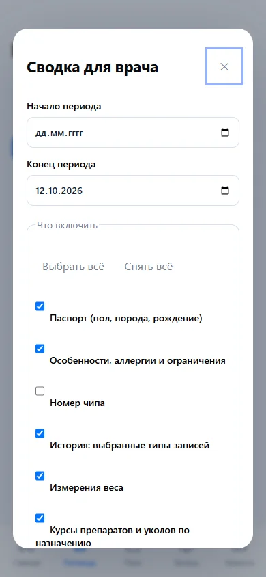This screenshot has height=577, width=266.
Task: Uncheck История: выбранные типы записей
Action: click(x=40, y=433)
